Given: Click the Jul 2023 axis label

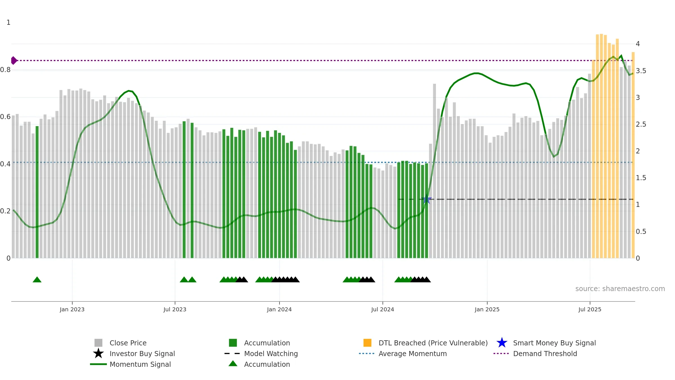Looking at the screenshot, I should pos(175,310).
